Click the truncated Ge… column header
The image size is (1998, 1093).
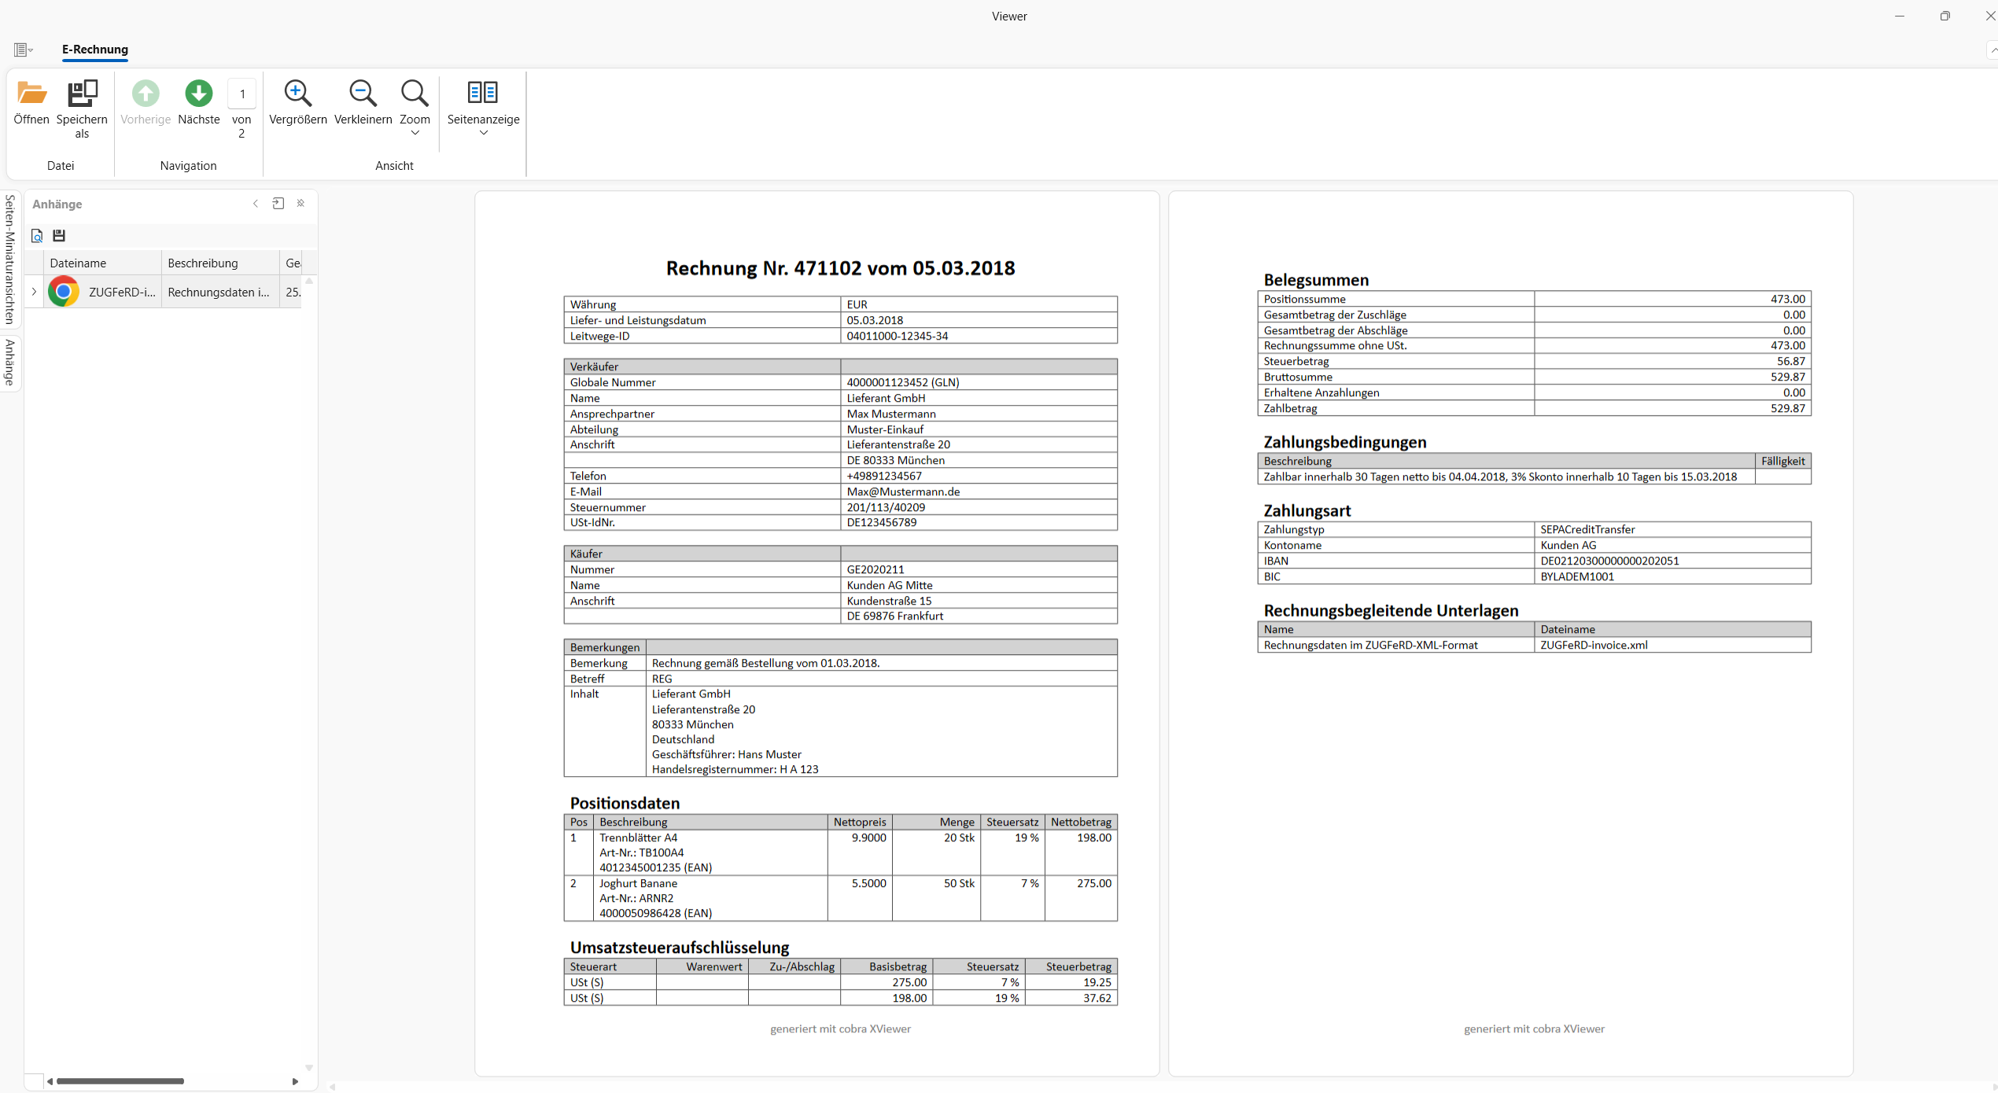point(292,263)
